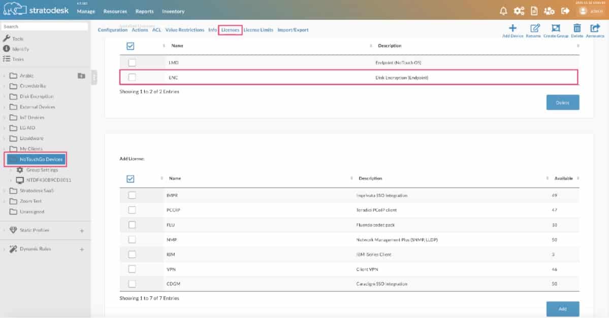609x318 pixels.
Task: Select the Zoom Test folder
Action: pyautogui.click(x=30, y=201)
